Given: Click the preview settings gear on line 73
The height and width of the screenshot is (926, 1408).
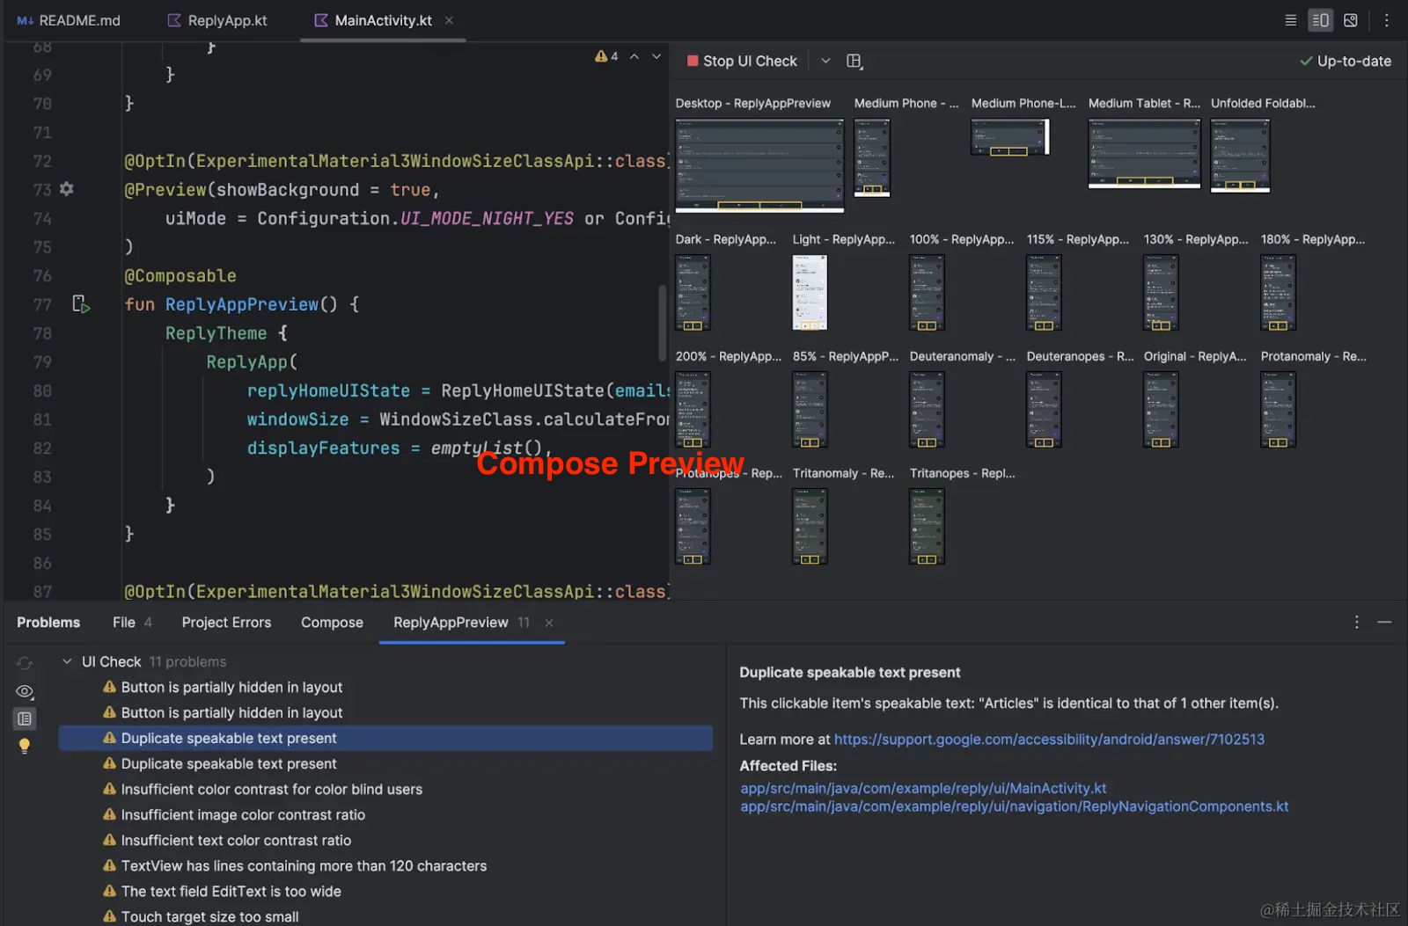Looking at the screenshot, I should (x=67, y=189).
